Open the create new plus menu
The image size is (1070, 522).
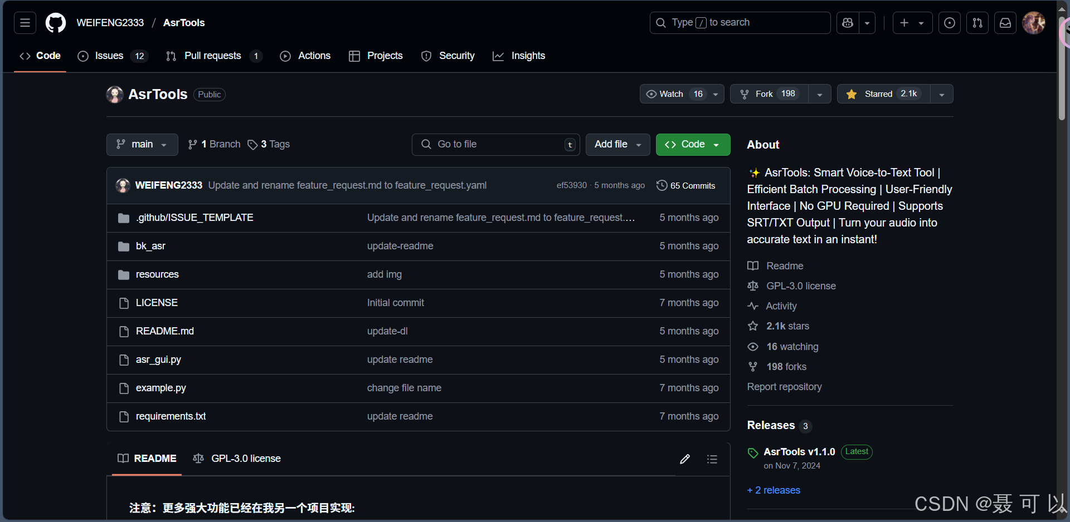pos(912,23)
